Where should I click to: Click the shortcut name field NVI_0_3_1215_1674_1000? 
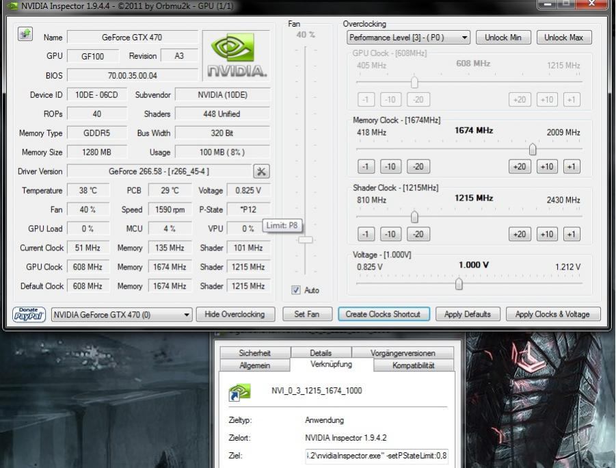pos(317,391)
